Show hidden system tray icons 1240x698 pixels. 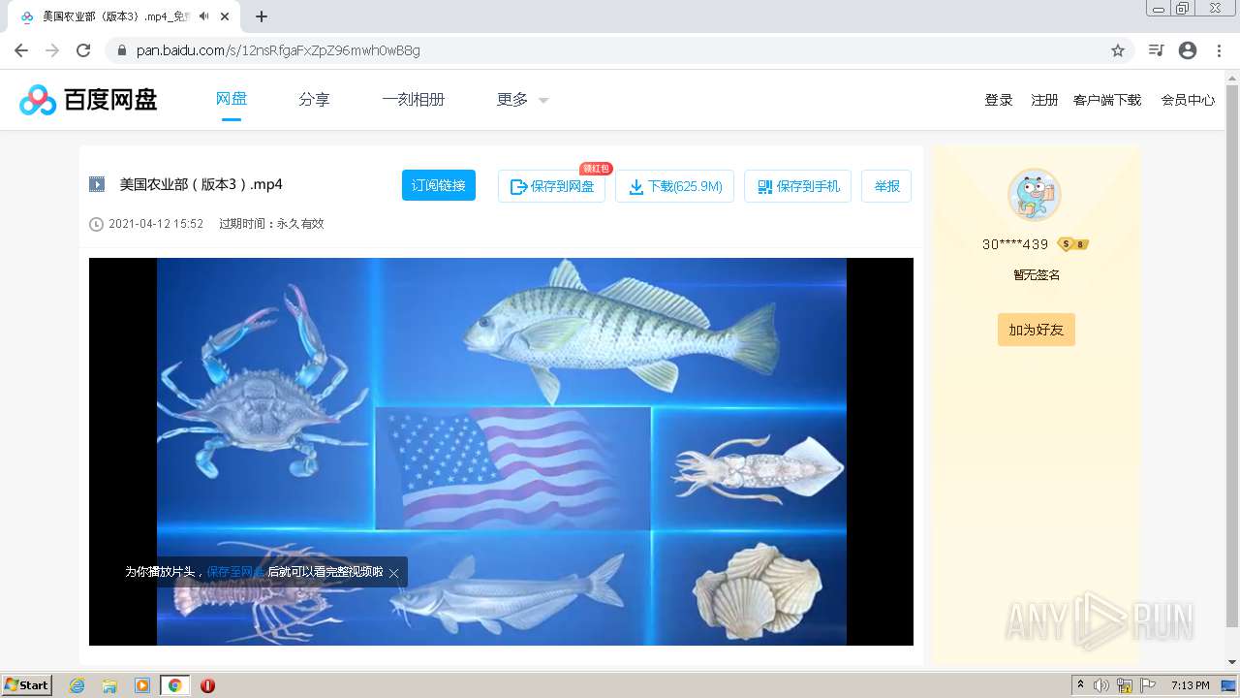point(1080,685)
